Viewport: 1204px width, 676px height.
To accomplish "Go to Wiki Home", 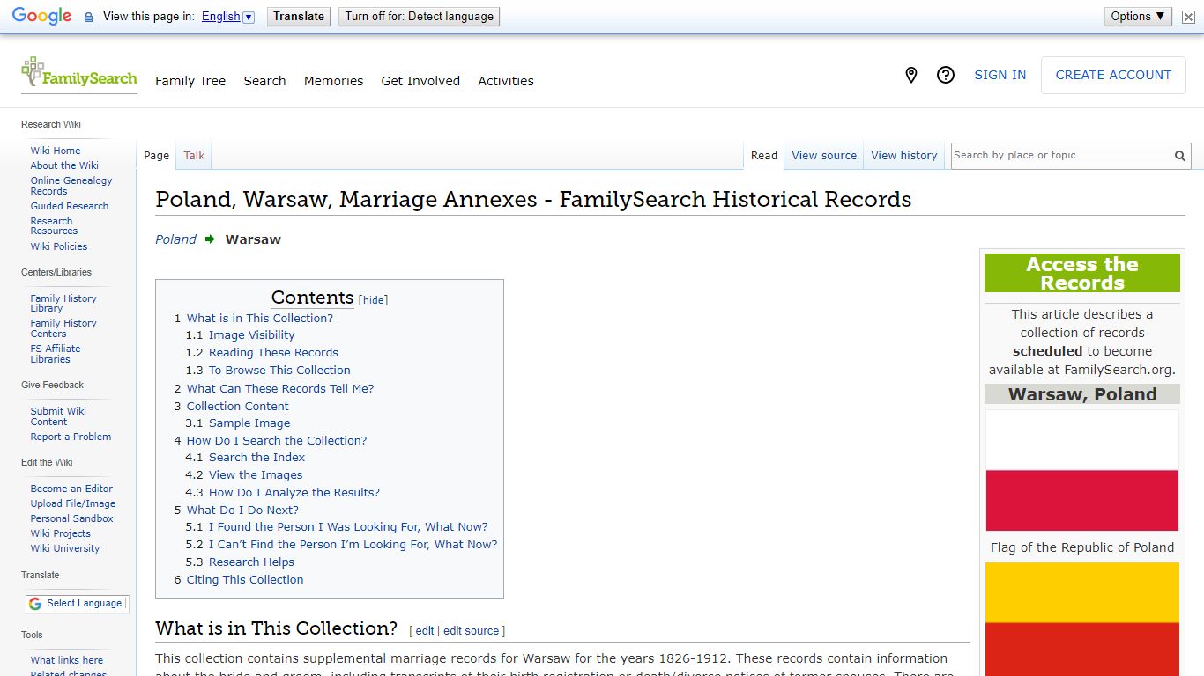I will [56, 151].
